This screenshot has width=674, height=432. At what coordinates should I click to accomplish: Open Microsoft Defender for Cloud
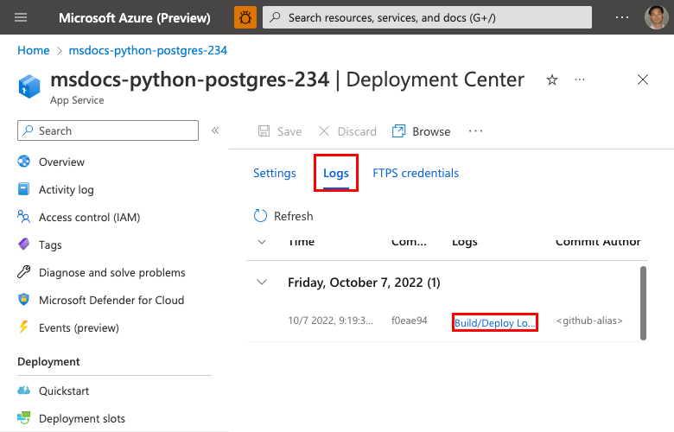[111, 300]
